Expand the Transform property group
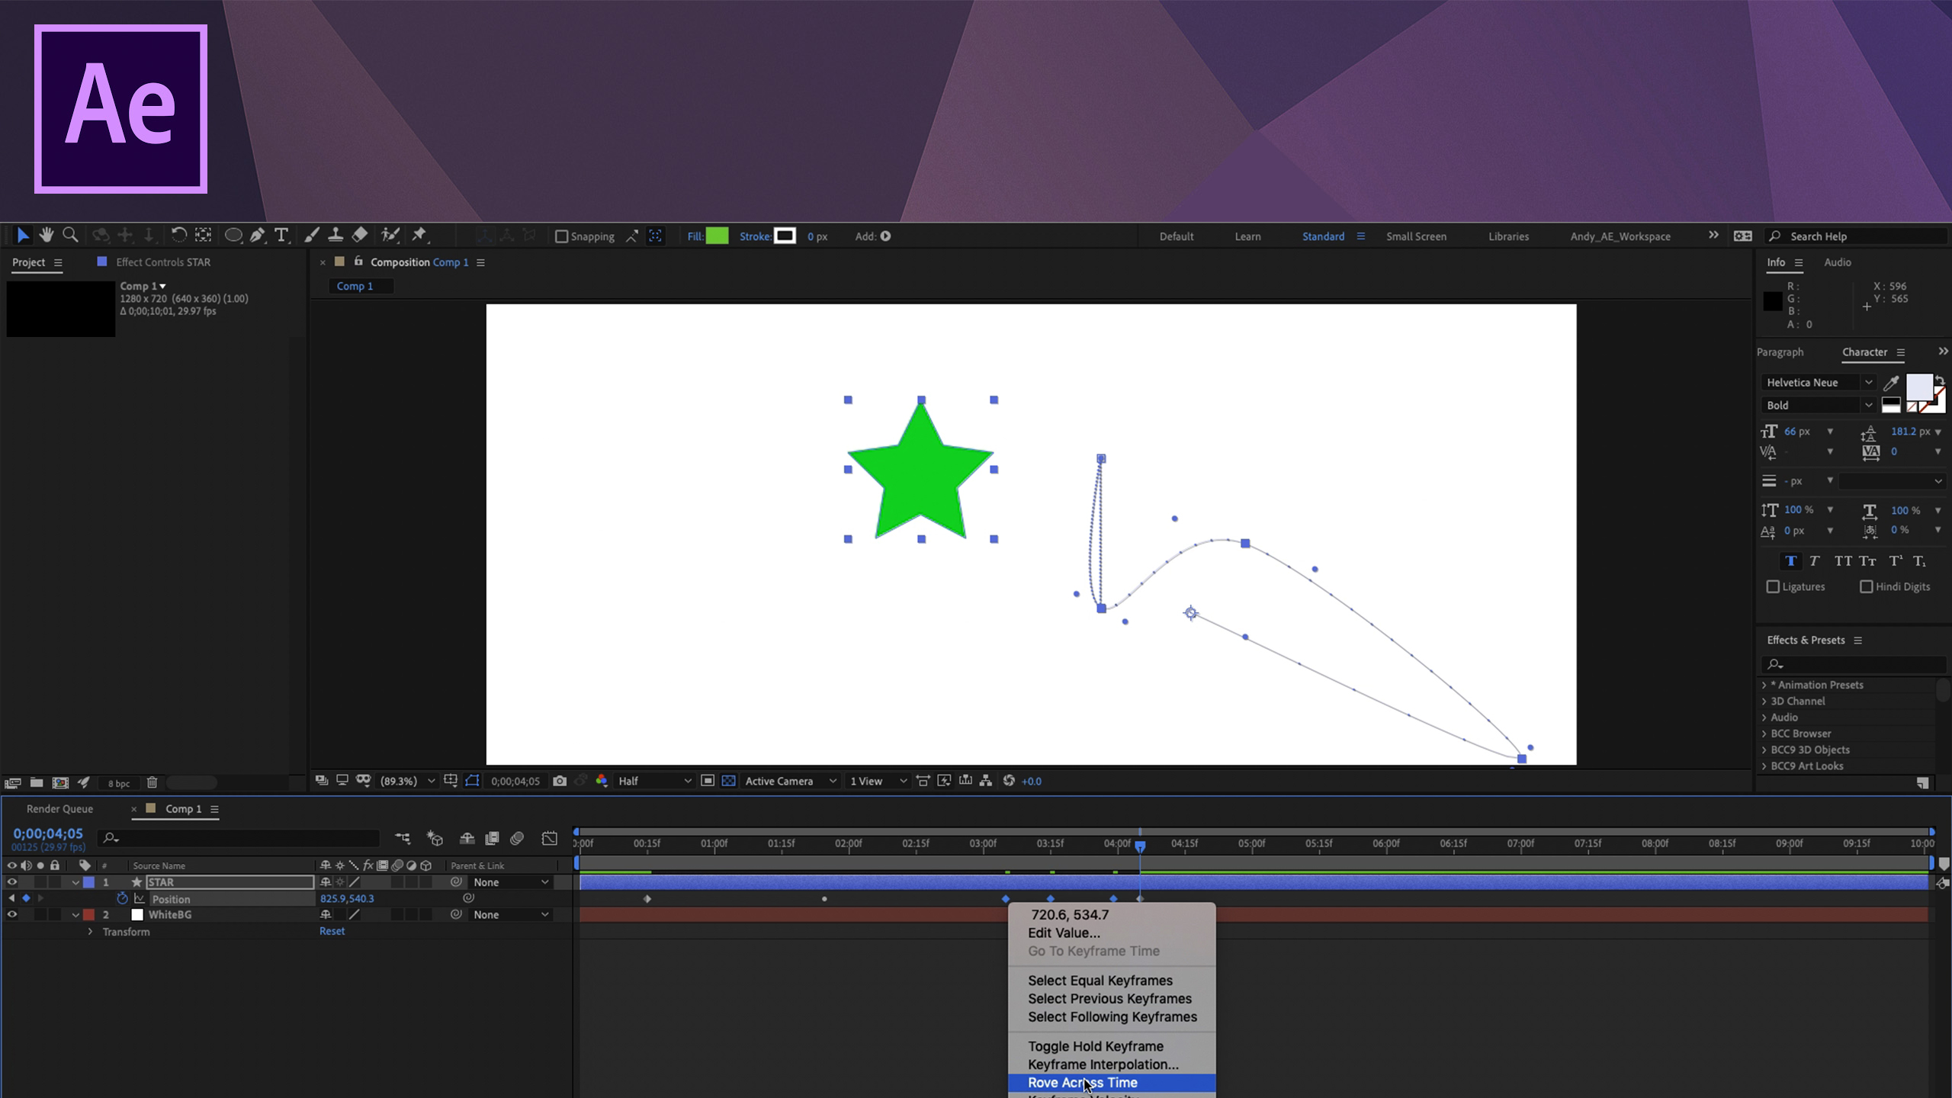 pyautogui.click(x=90, y=932)
